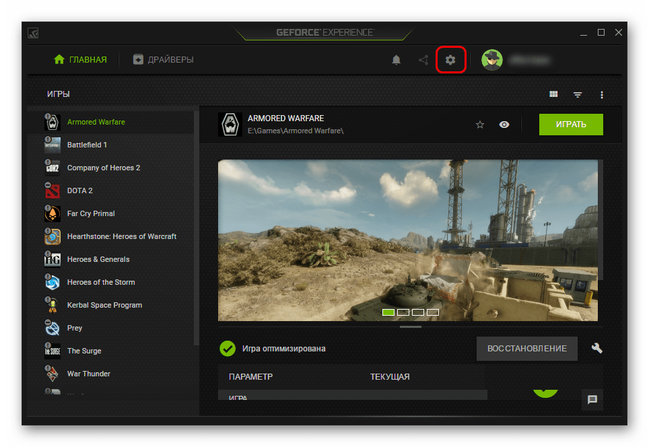Open custom settings wrench icon
The image size is (649, 447).
point(596,348)
